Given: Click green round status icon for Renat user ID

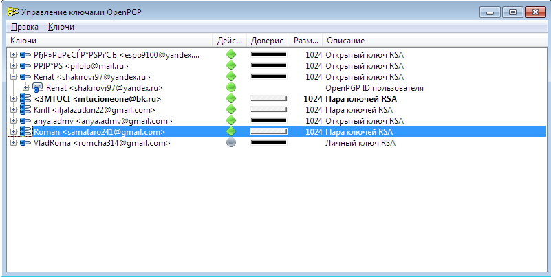Looking at the screenshot, I should pyautogui.click(x=231, y=88).
